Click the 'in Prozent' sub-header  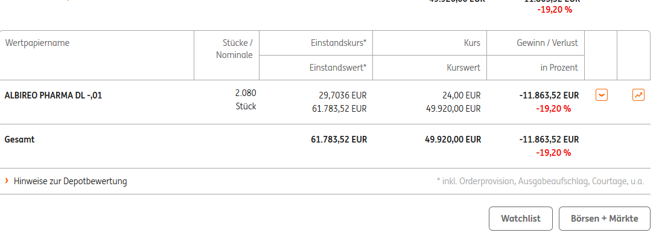(558, 68)
